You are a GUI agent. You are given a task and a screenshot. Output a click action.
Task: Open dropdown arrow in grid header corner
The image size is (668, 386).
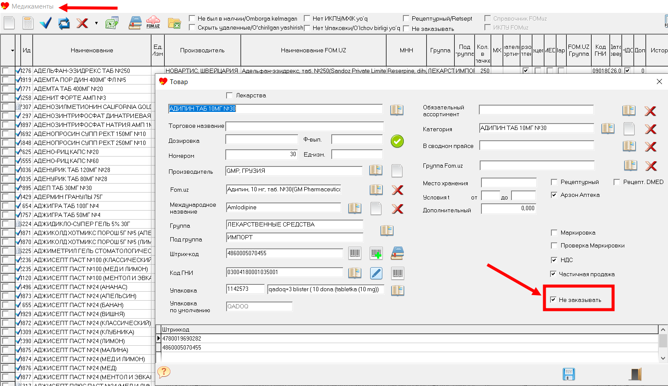(x=12, y=51)
